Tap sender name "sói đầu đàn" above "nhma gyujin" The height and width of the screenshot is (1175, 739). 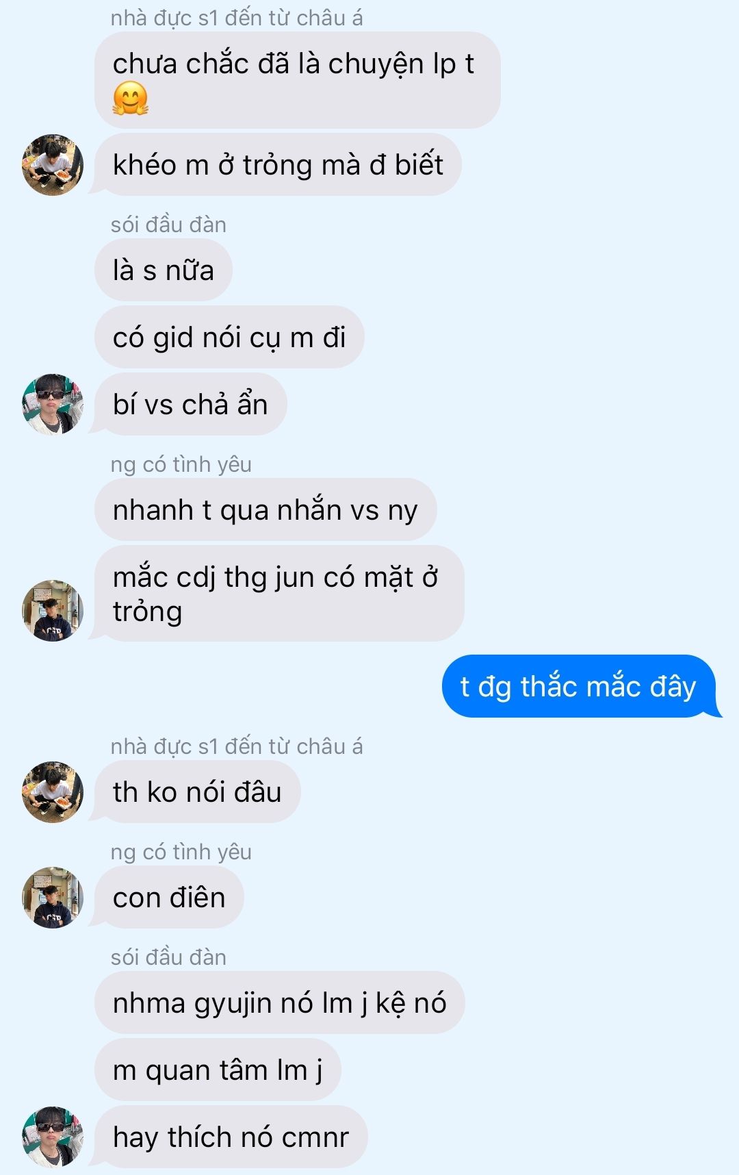(x=168, y=957)
